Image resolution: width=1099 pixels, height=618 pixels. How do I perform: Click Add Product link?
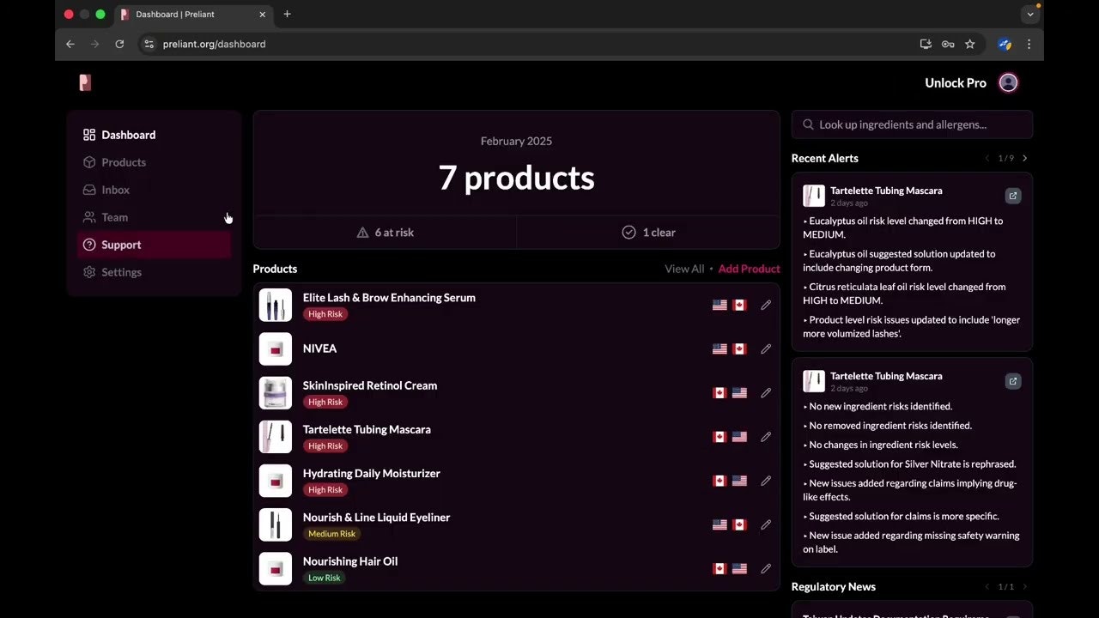click(749, 269)
